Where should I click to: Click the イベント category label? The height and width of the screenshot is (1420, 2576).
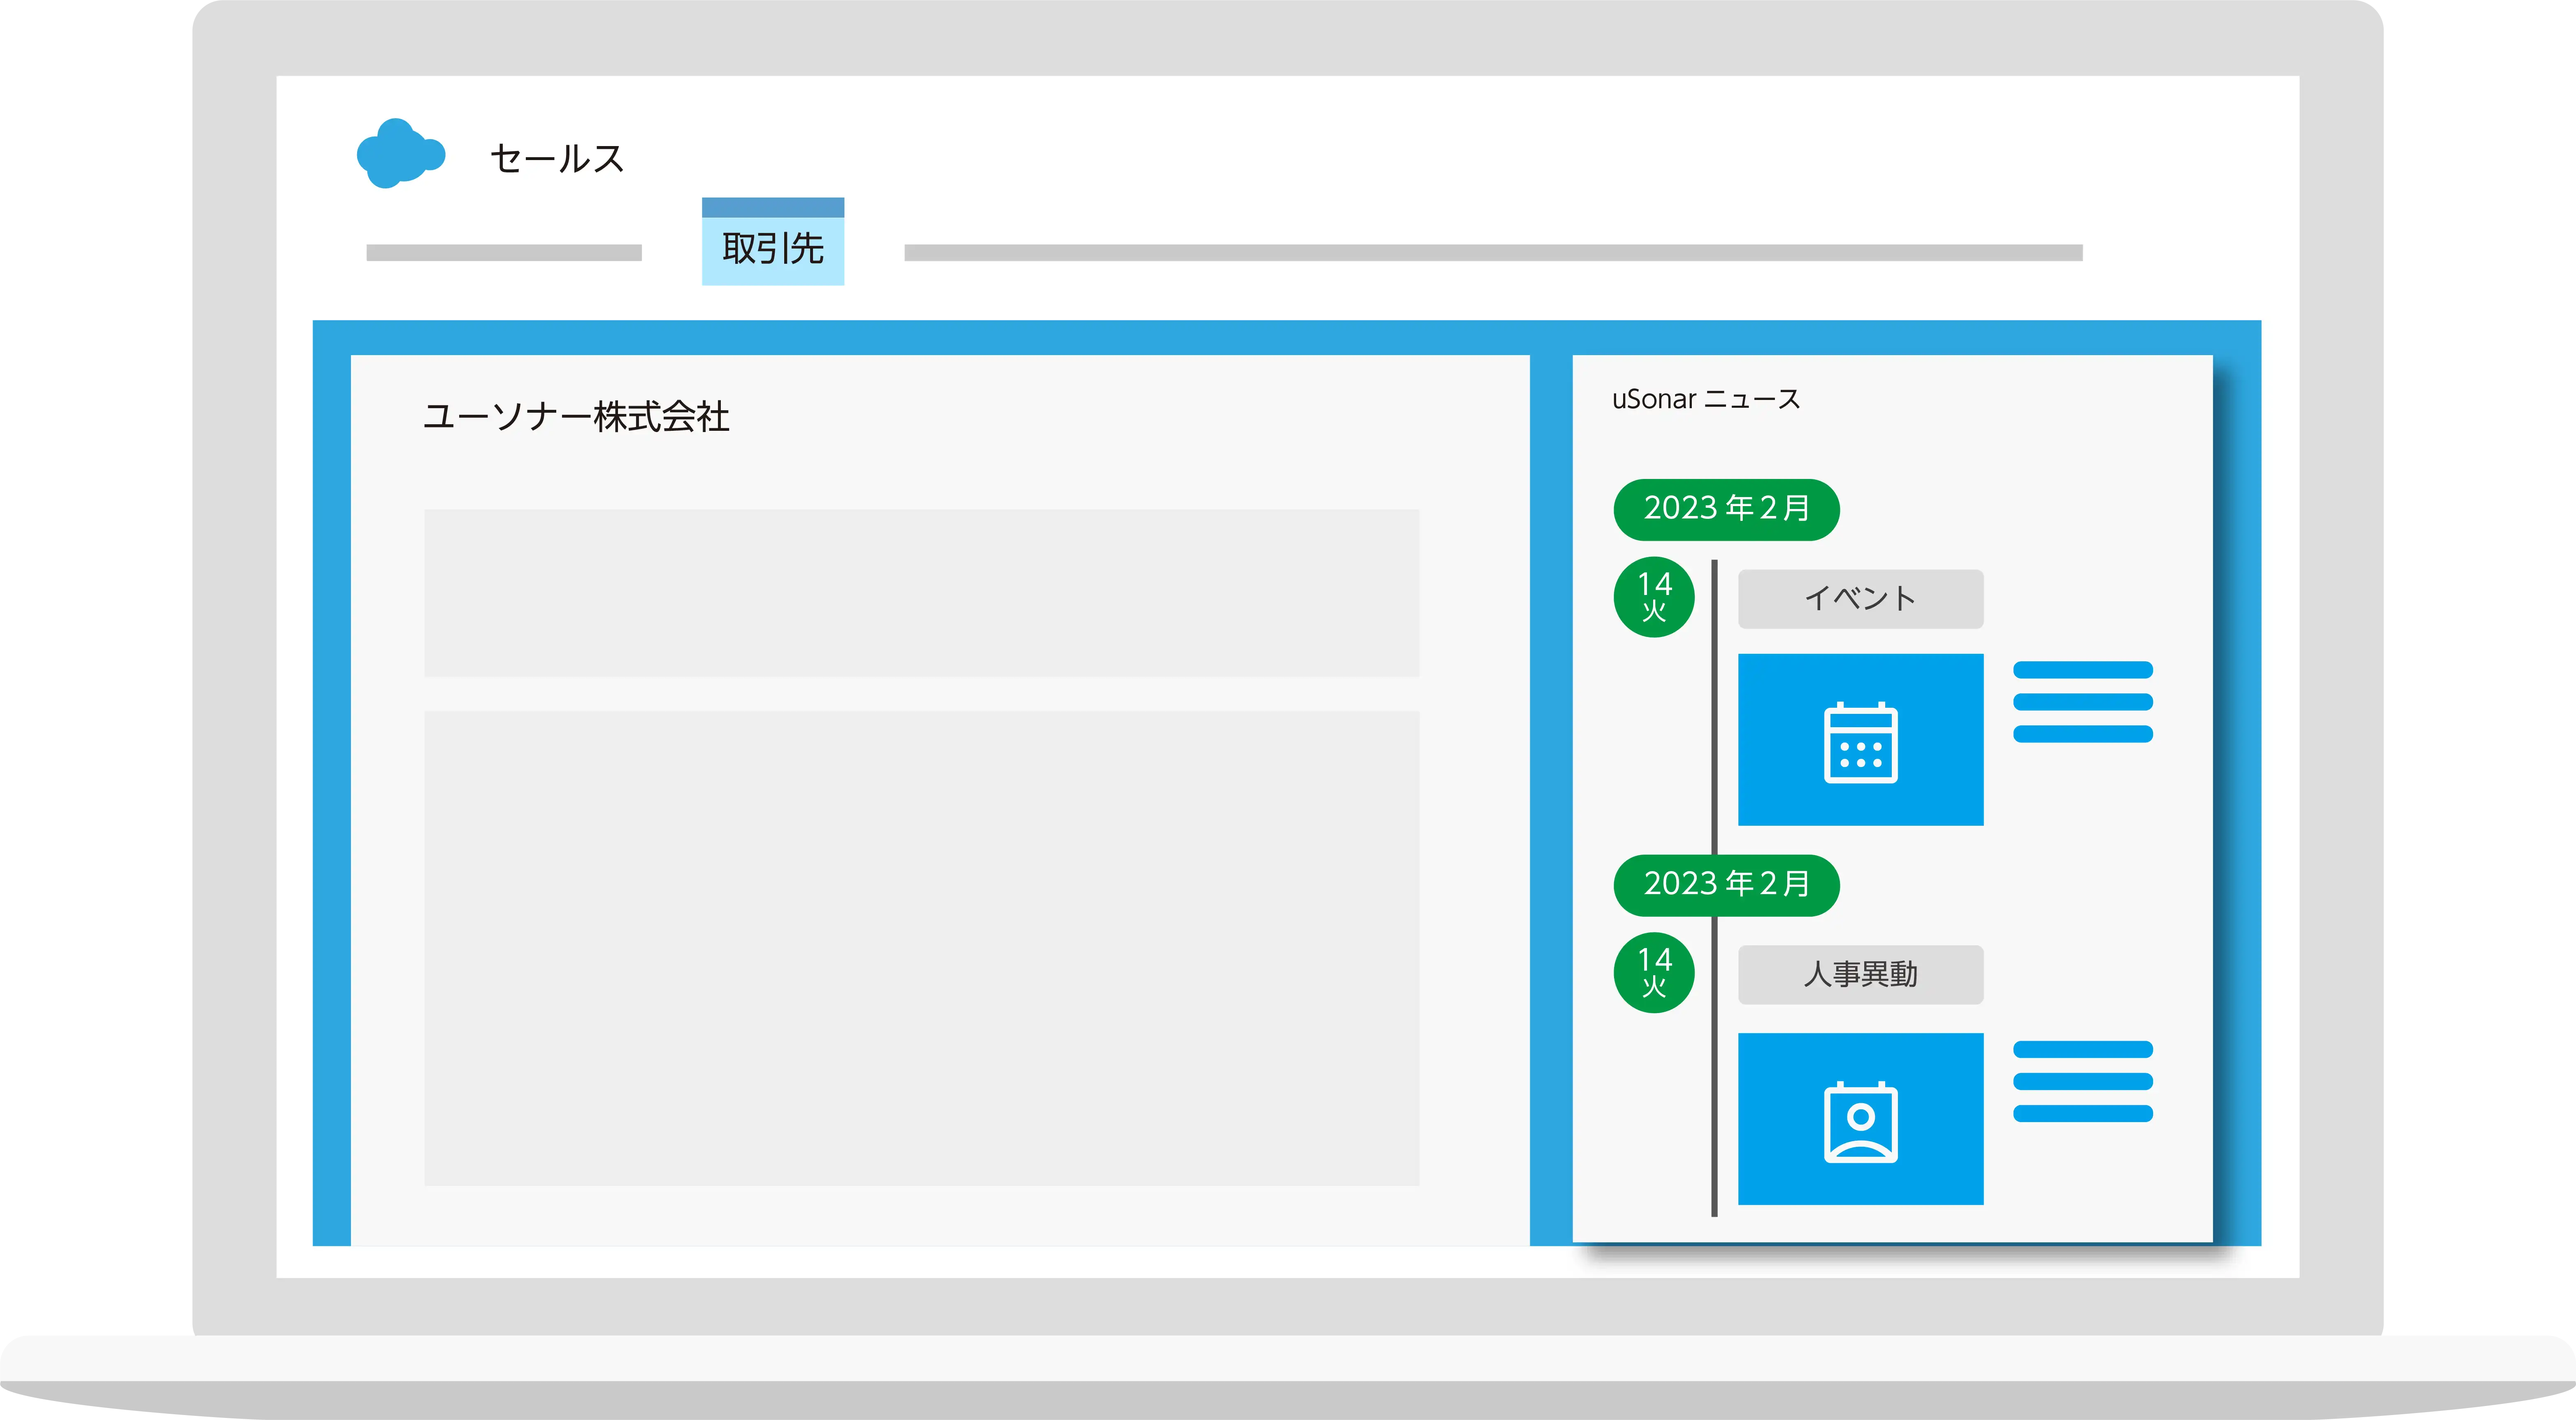click(x=1860, y=599)
